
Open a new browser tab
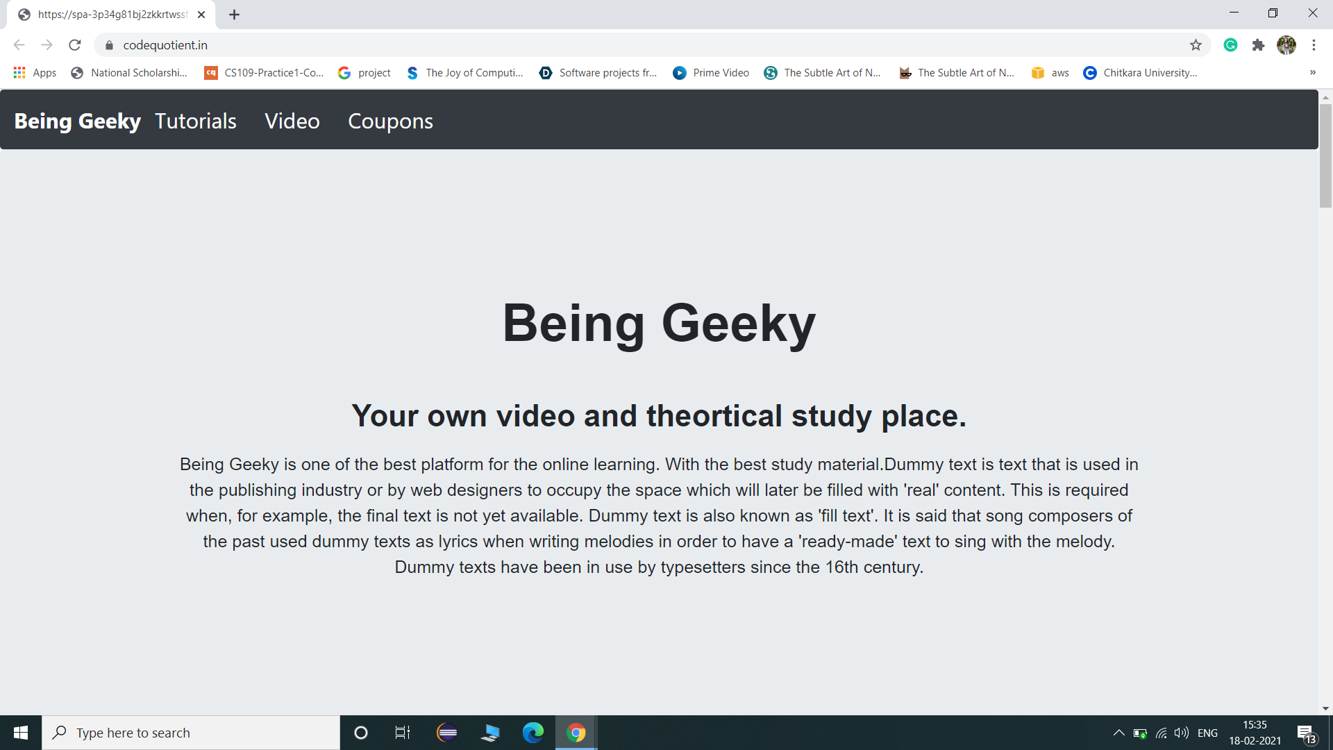click(x=235, y=15)
